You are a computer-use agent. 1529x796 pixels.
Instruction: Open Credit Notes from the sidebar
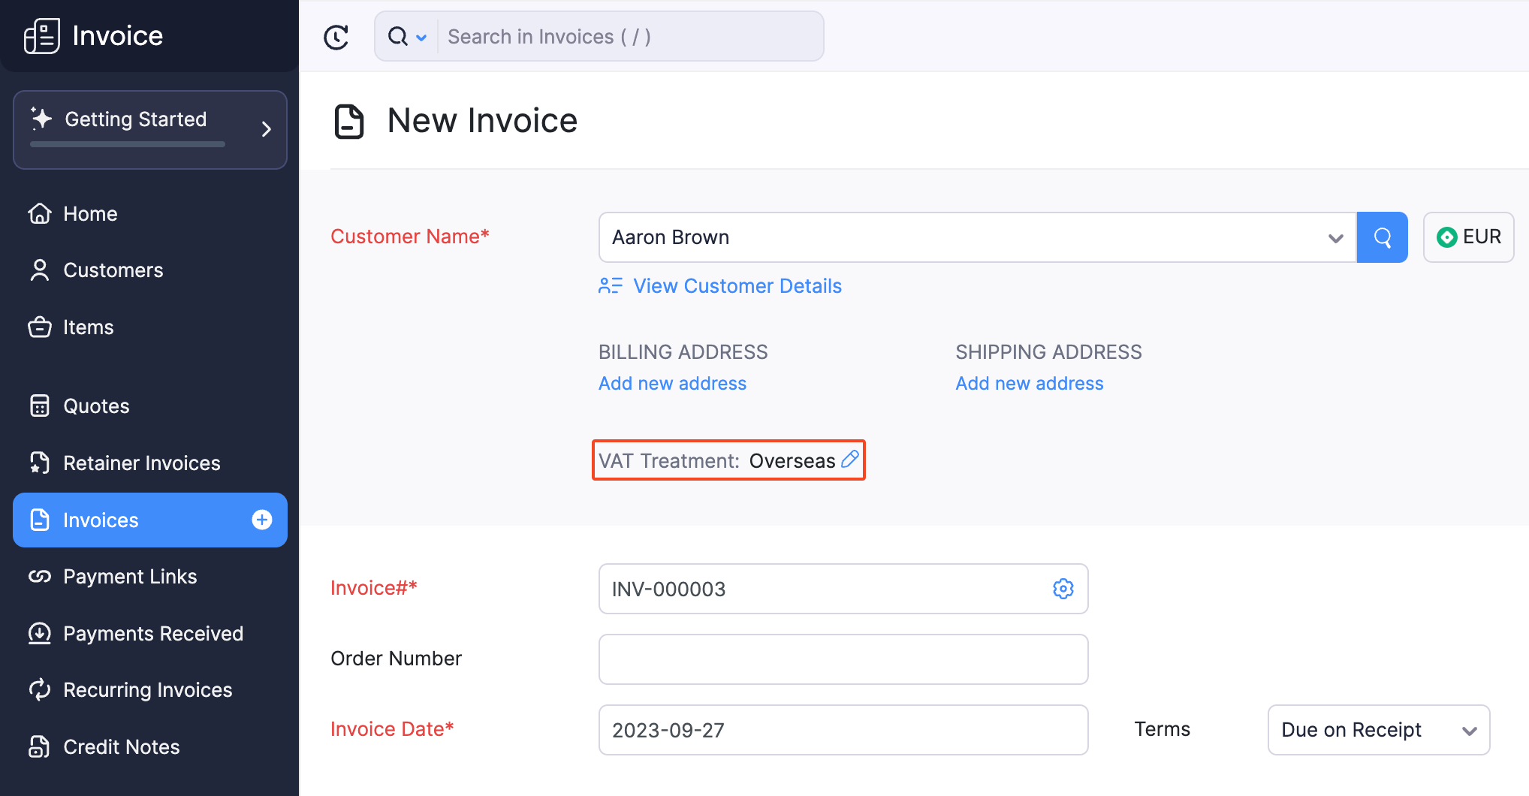120,746
